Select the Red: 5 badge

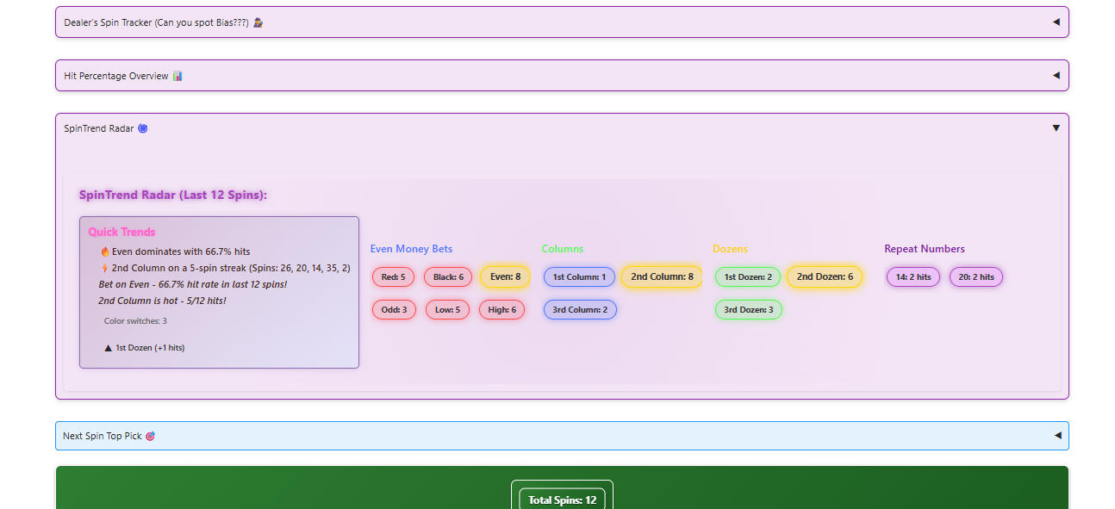point(393,277)
